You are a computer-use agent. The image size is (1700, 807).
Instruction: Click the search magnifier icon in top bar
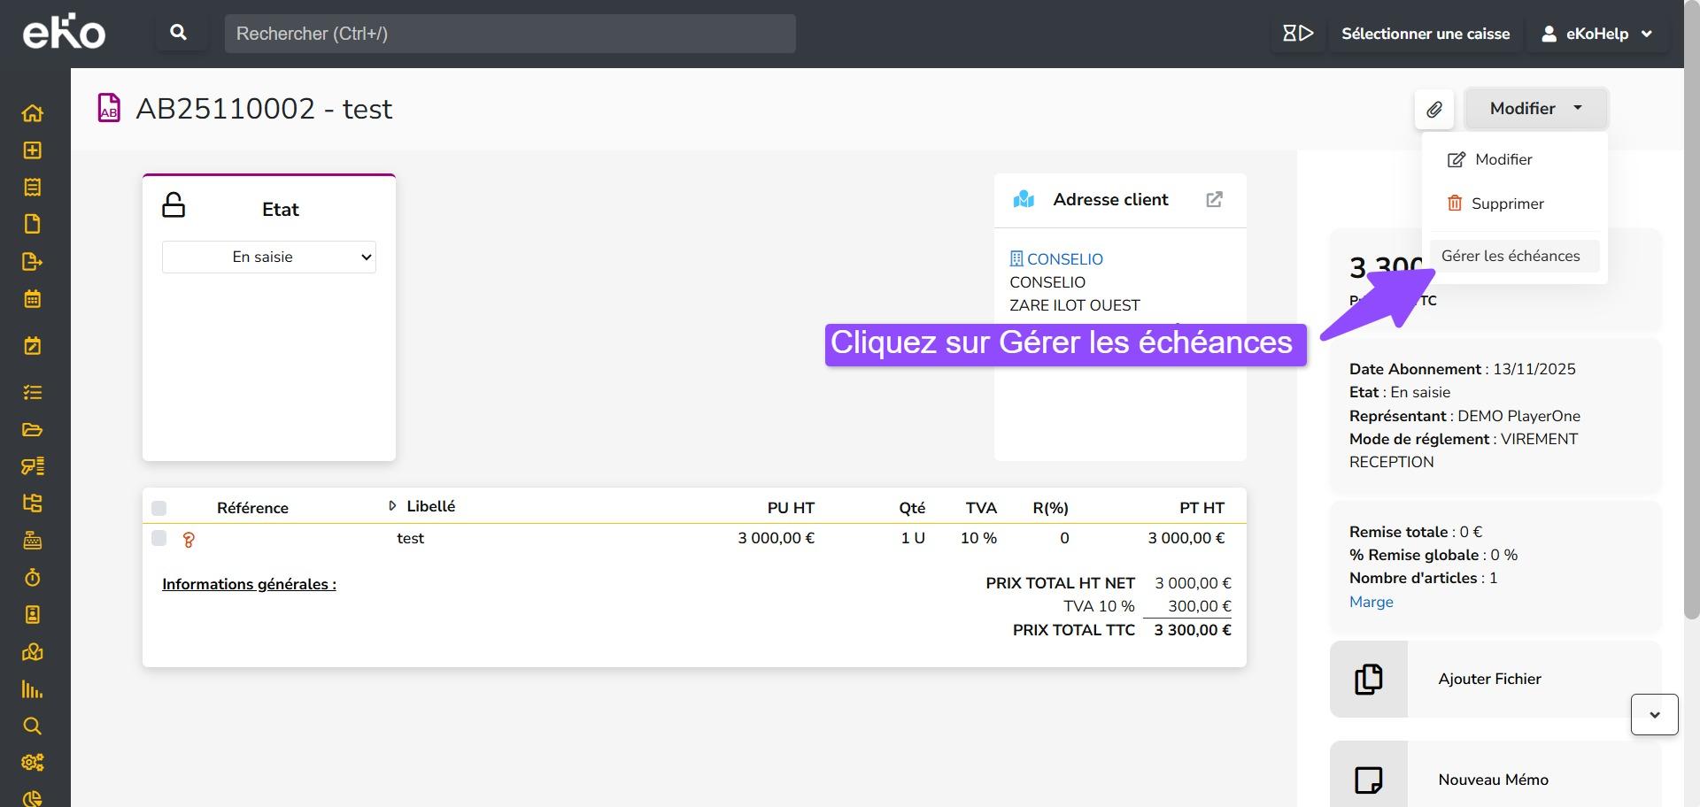178,33
